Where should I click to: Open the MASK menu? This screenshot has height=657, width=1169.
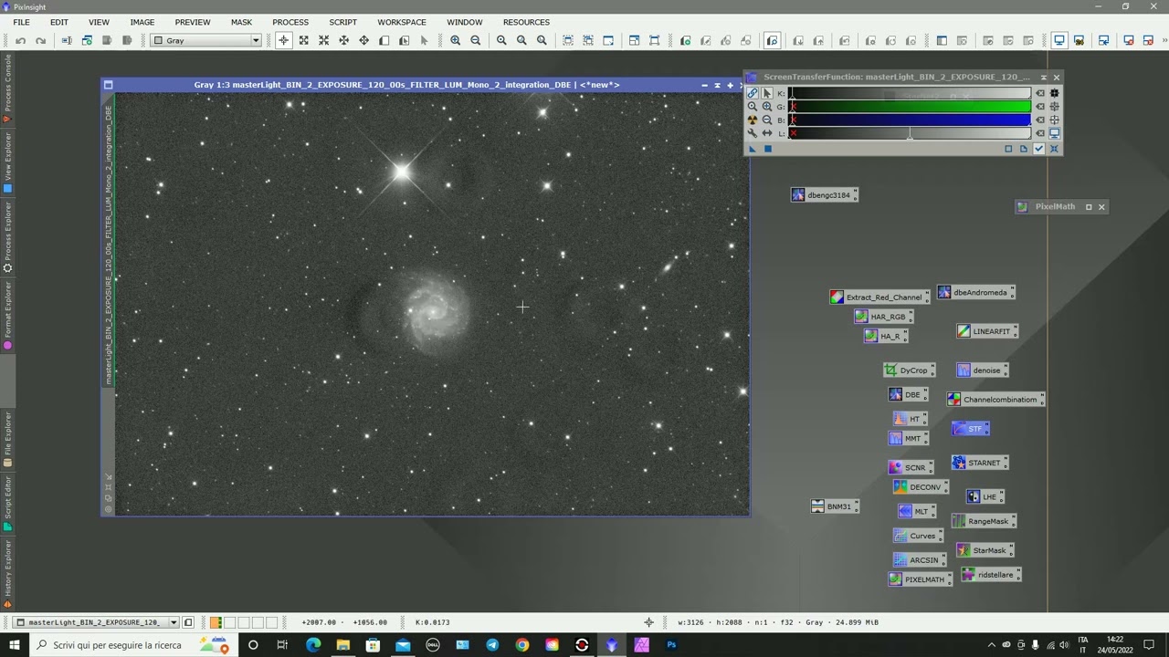[x=241, y=22]
